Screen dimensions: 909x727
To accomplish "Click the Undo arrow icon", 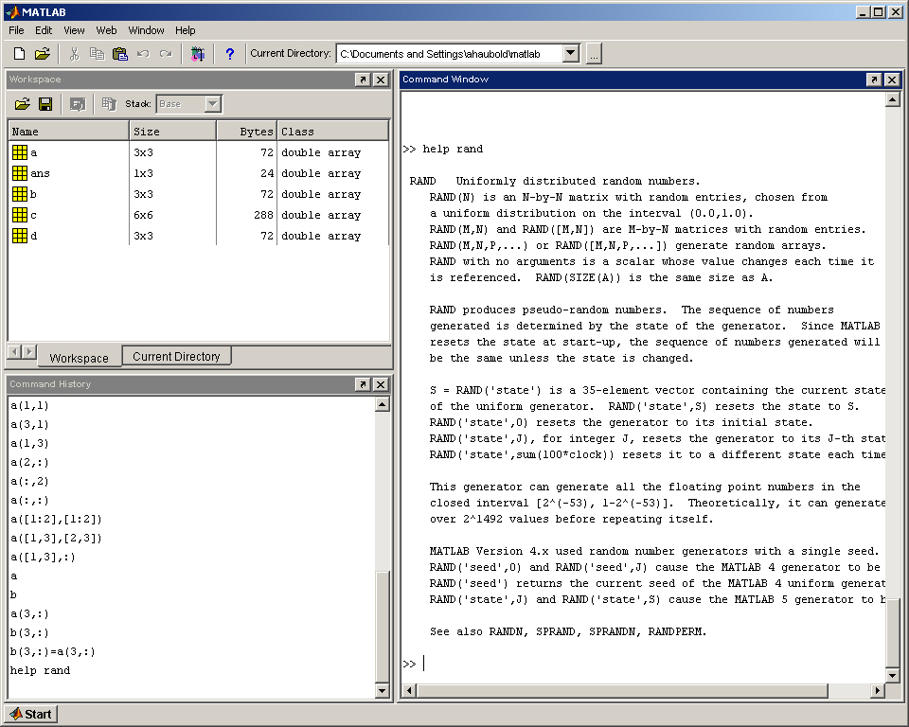I will click(x=143, y=54).
